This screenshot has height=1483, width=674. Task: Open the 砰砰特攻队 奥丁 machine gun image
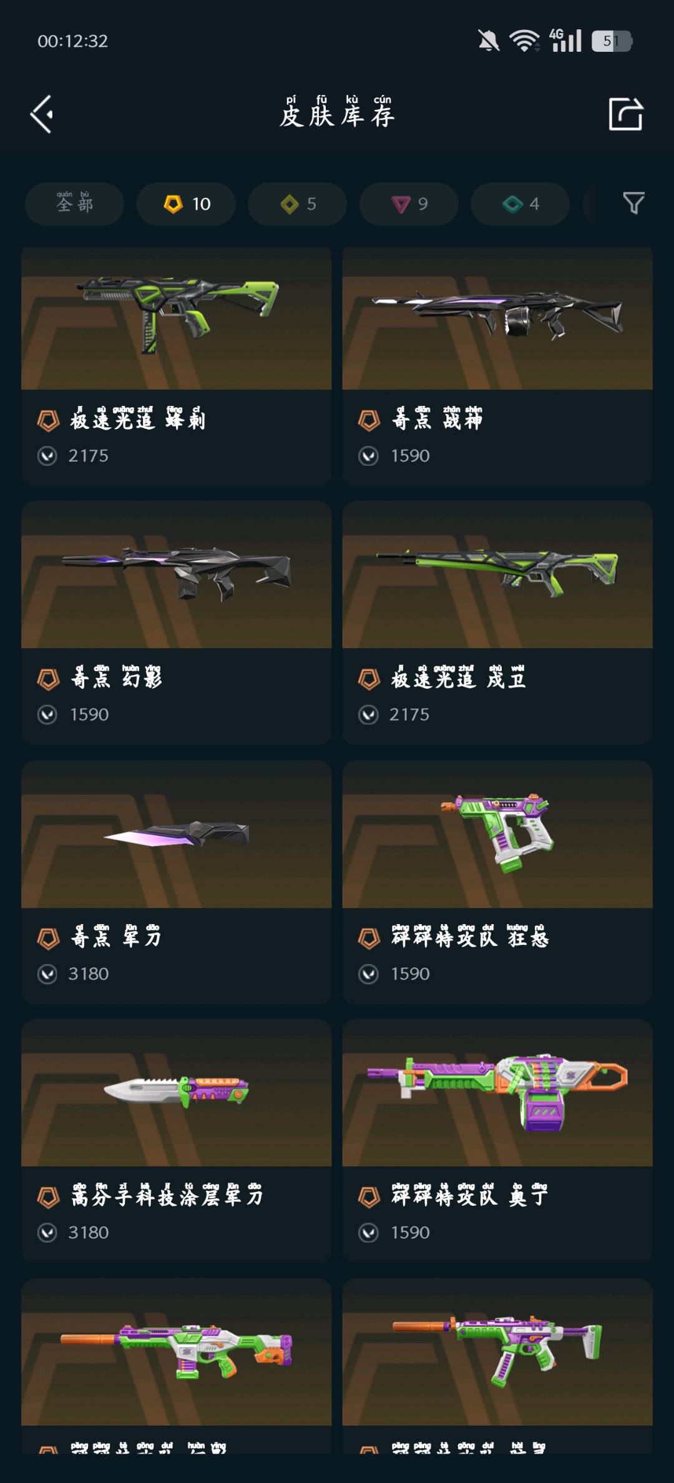pos(497,1093)
